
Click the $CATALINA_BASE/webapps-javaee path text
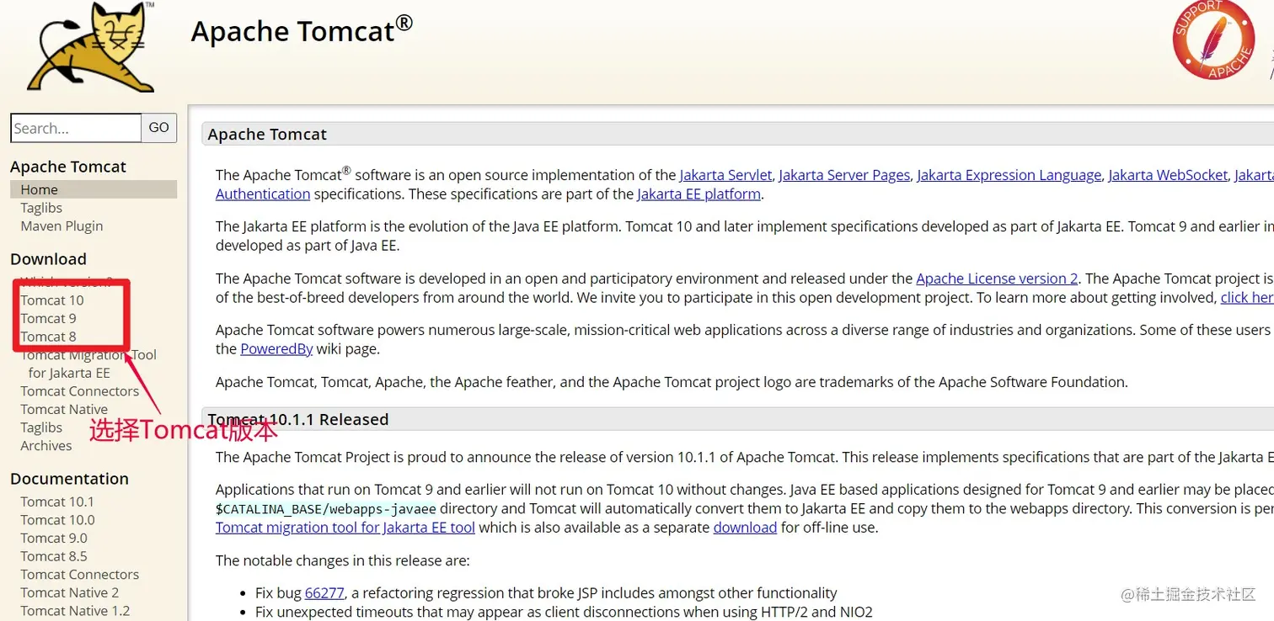click(326, 509)
